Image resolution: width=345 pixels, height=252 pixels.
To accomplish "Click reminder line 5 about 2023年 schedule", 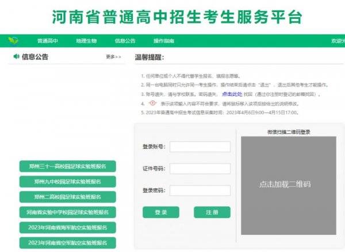I will click(x=220, y=113).
